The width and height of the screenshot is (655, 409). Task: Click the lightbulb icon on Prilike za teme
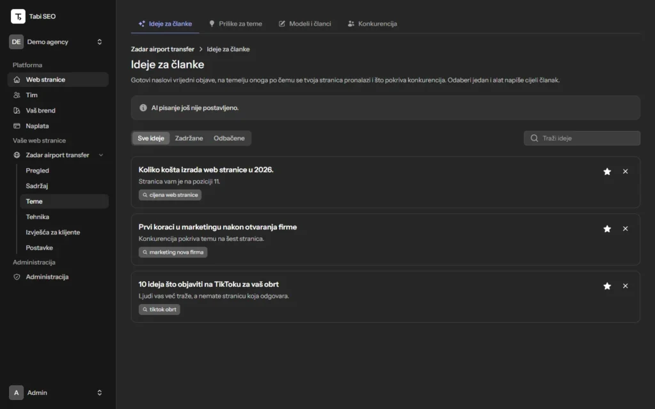[212, 24]
